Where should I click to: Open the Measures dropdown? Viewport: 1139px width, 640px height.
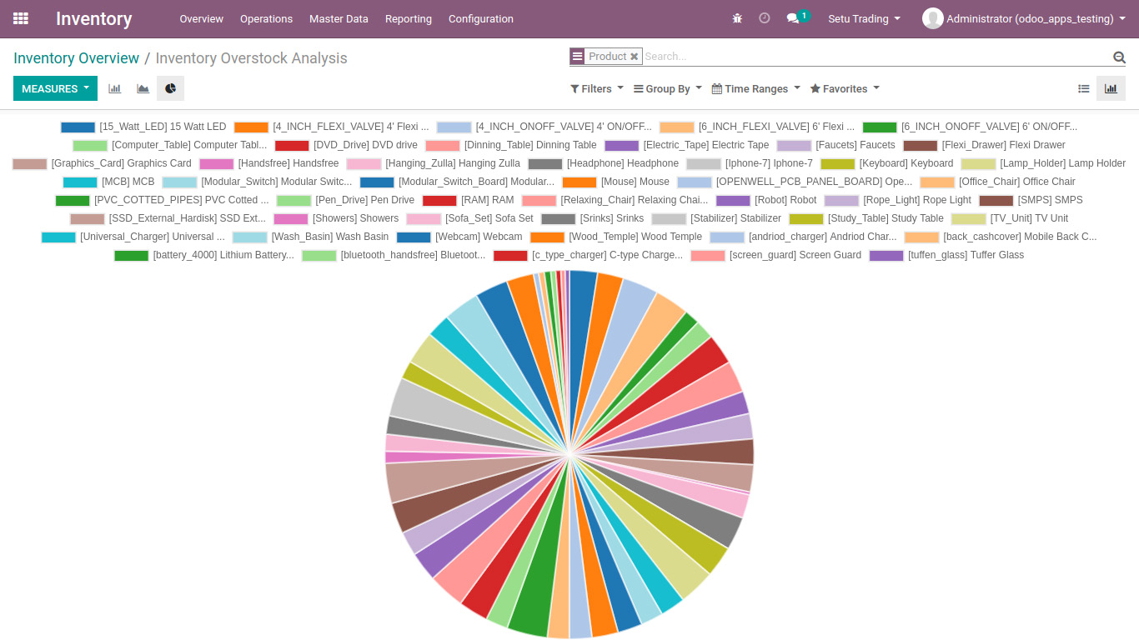(55, 88)
